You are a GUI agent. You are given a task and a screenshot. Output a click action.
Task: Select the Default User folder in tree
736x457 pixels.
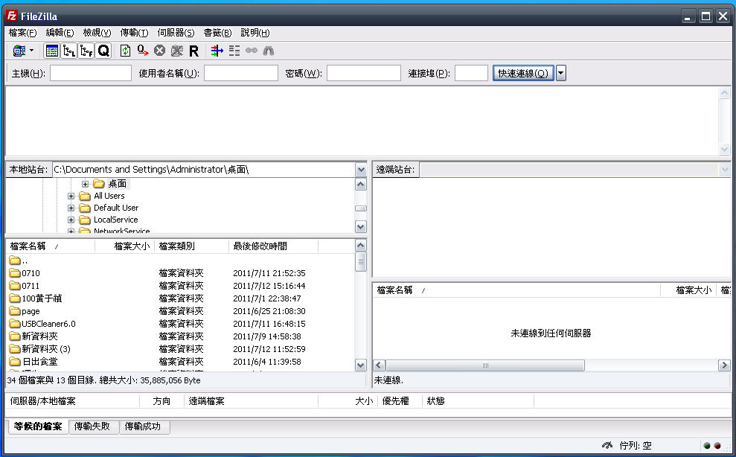116,208
